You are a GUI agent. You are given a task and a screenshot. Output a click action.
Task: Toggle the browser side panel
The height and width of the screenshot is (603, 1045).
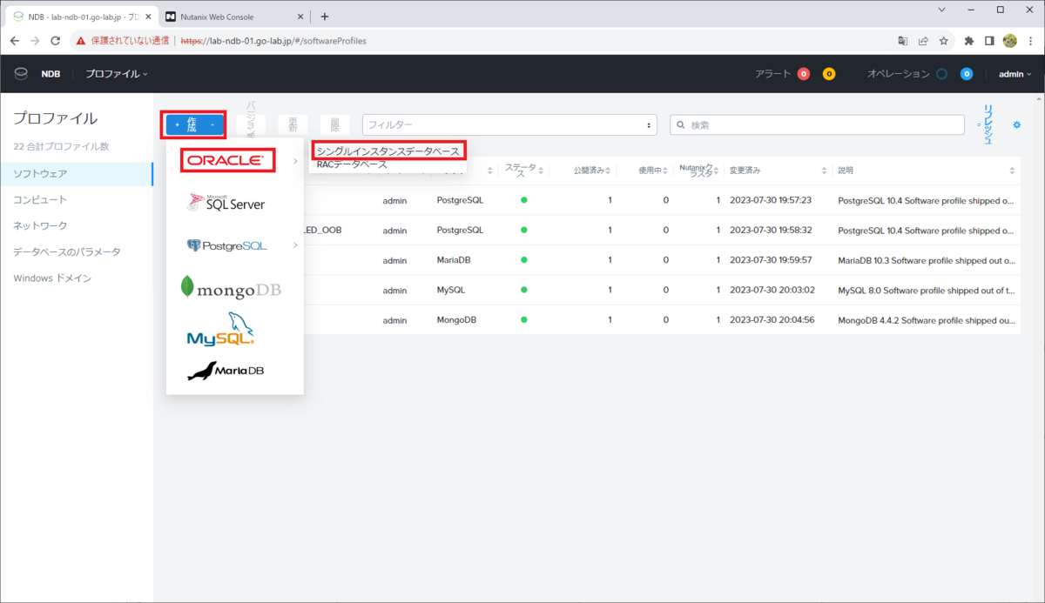(989, 41)
